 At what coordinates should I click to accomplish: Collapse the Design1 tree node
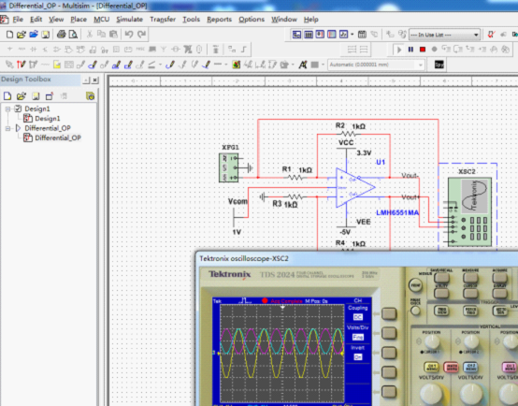click(x=7, y=109)
